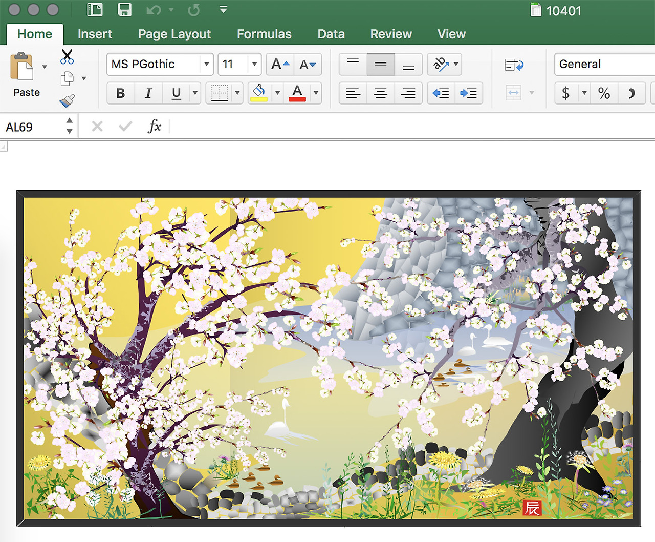The width and height of the screenshot is (655, 542).
Task: Click the Save icon in the toolbar
Action: click(124, 9)
